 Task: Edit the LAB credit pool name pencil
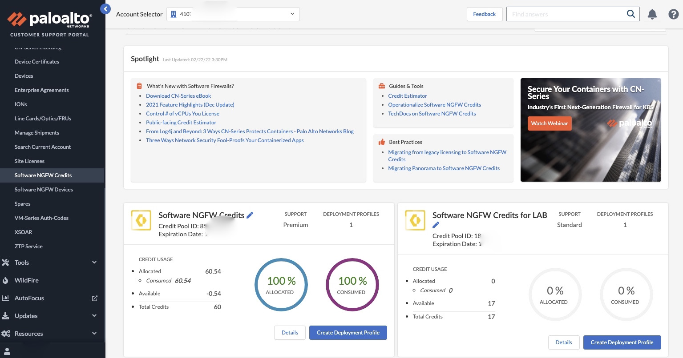(436, 225)
